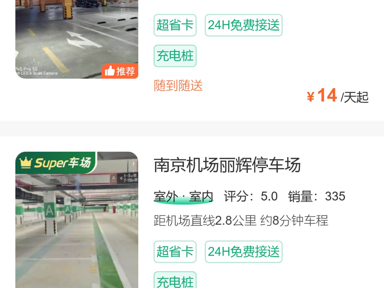Click 充电桩 tag under 丽辉停车场
Image resolution: width=384 pixels, height=288 pixels.
pyautogui.click(x=175, y=280)
